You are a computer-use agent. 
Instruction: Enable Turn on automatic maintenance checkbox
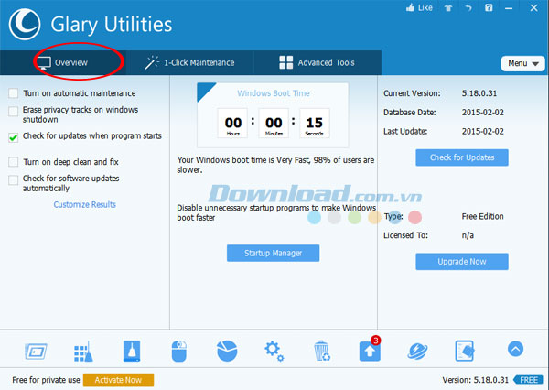13,93
